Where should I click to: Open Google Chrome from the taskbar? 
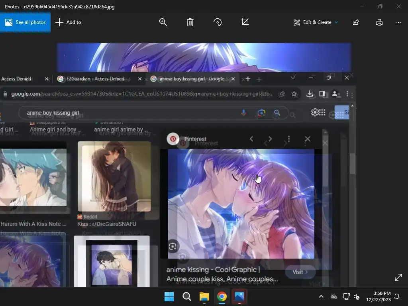(222, 296)
